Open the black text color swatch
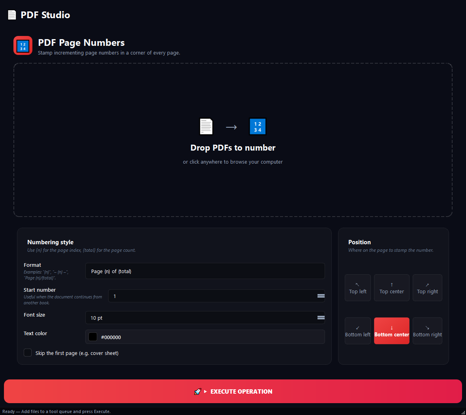 pyautogui.click(x=93, y=337)
